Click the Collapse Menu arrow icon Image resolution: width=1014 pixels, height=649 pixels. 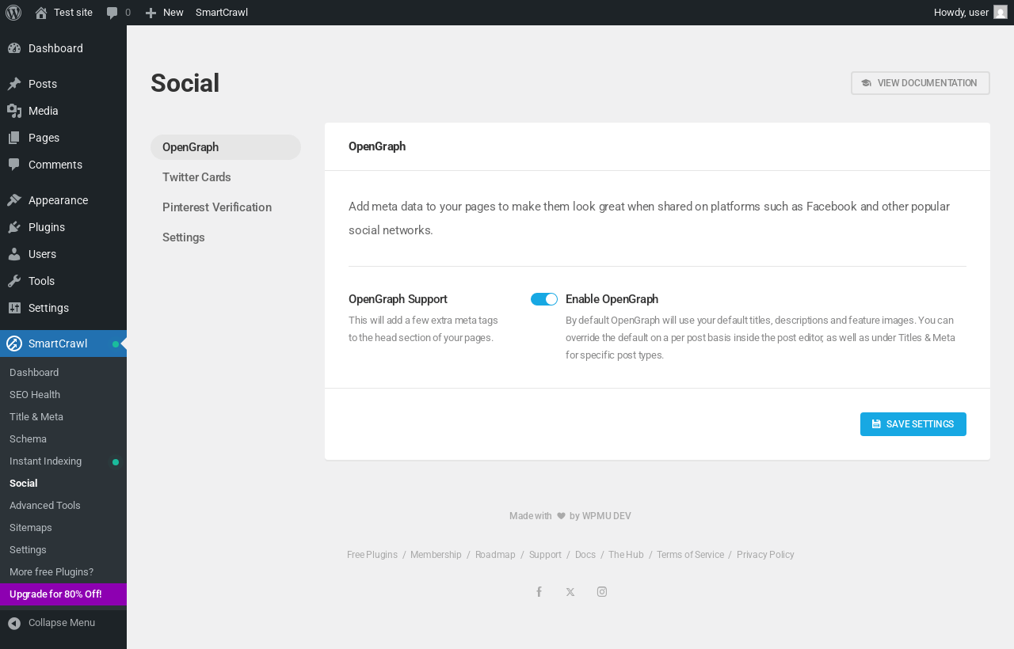pyautogui.click(x=14, y=624)
